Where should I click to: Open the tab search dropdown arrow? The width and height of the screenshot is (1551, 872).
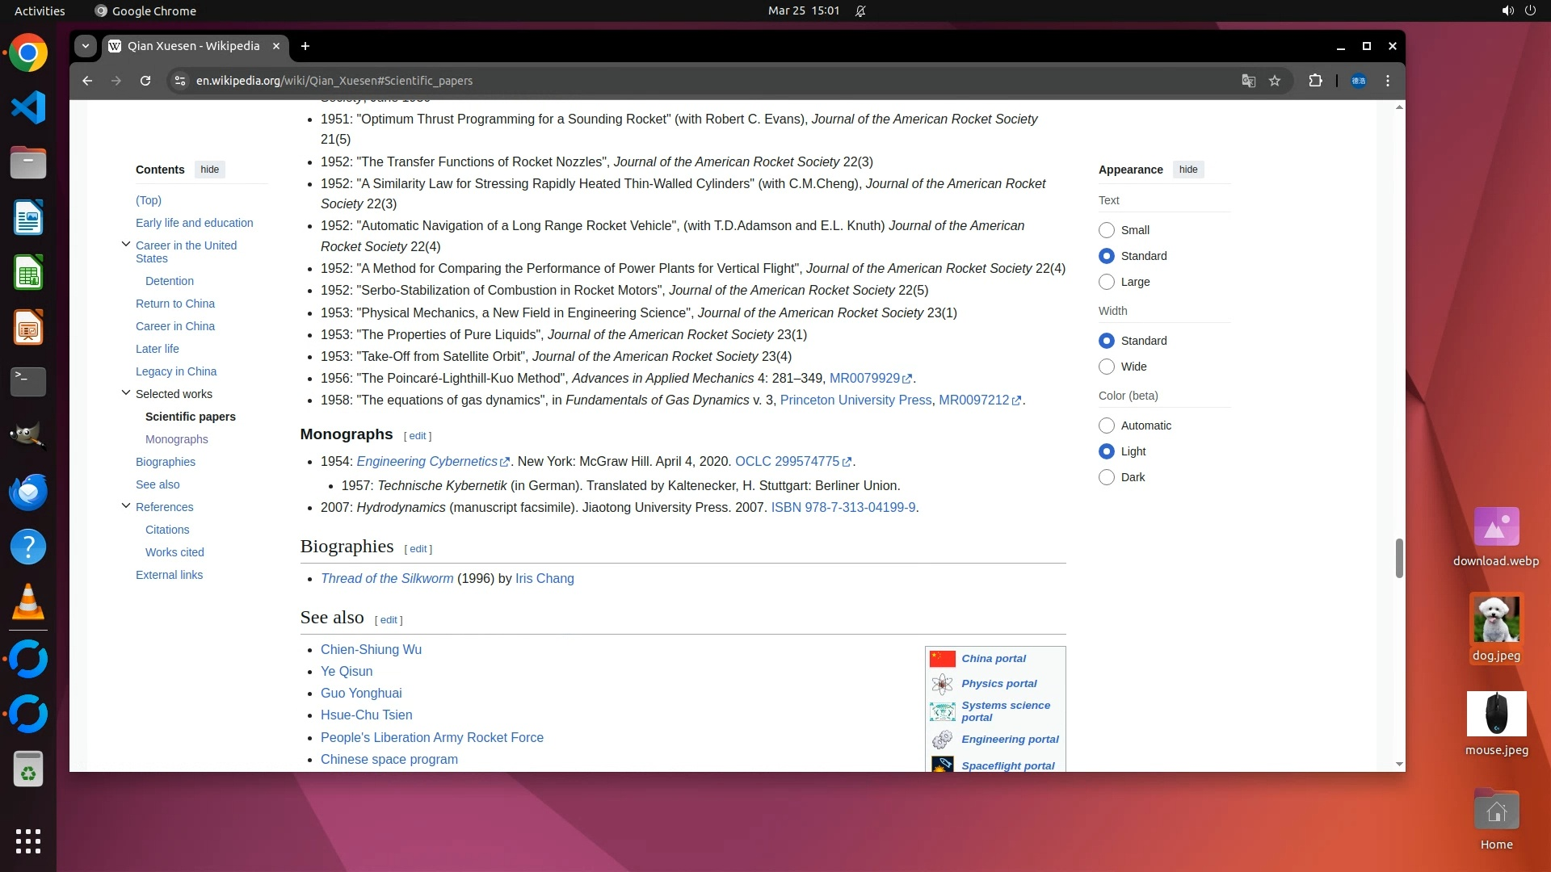(86, 46)
